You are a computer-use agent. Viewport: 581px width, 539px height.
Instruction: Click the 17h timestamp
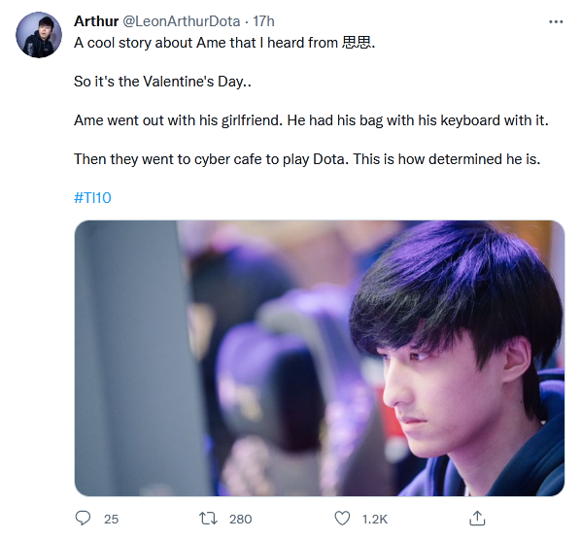tap(263, 21)
